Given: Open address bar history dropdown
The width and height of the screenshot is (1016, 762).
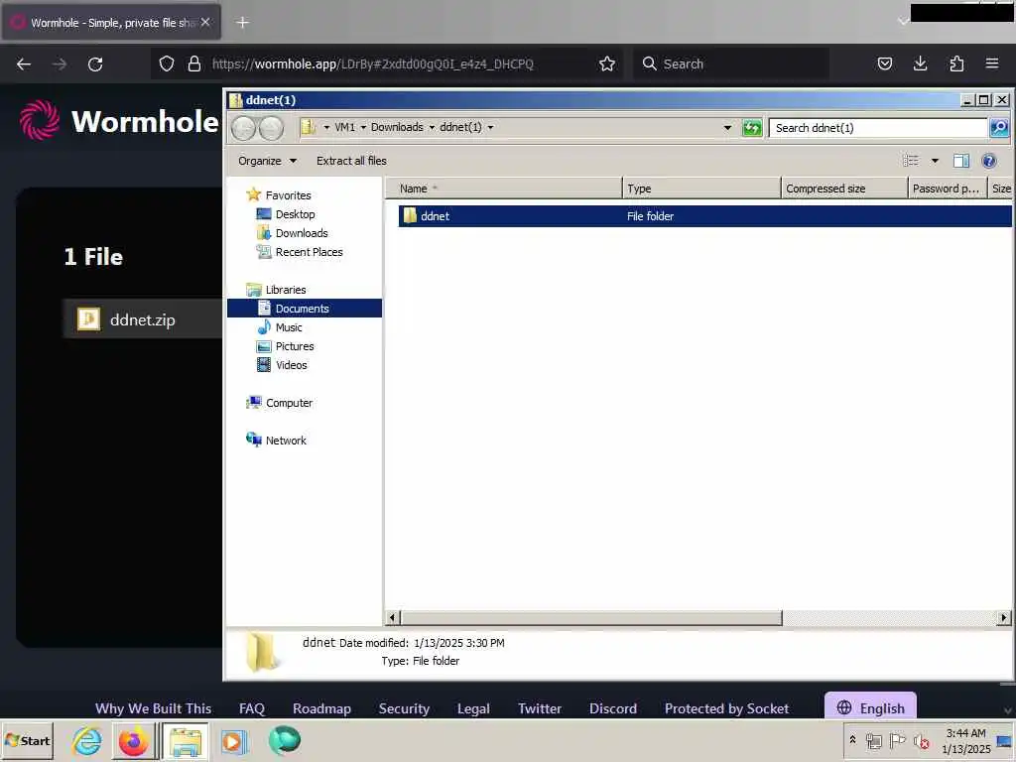Looking at the screenshot, I should [x=727, y=128].
